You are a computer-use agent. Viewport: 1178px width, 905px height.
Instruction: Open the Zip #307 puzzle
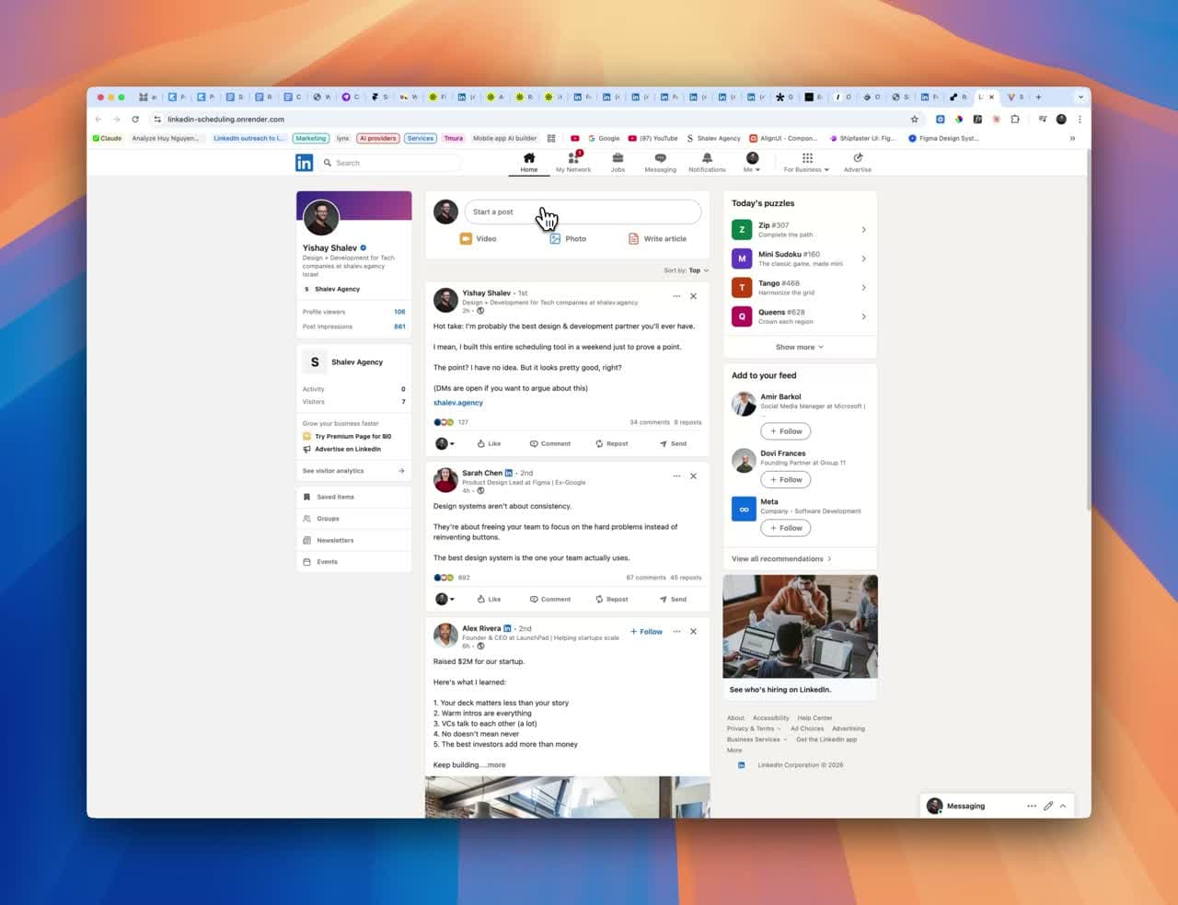tap(800, 229)
